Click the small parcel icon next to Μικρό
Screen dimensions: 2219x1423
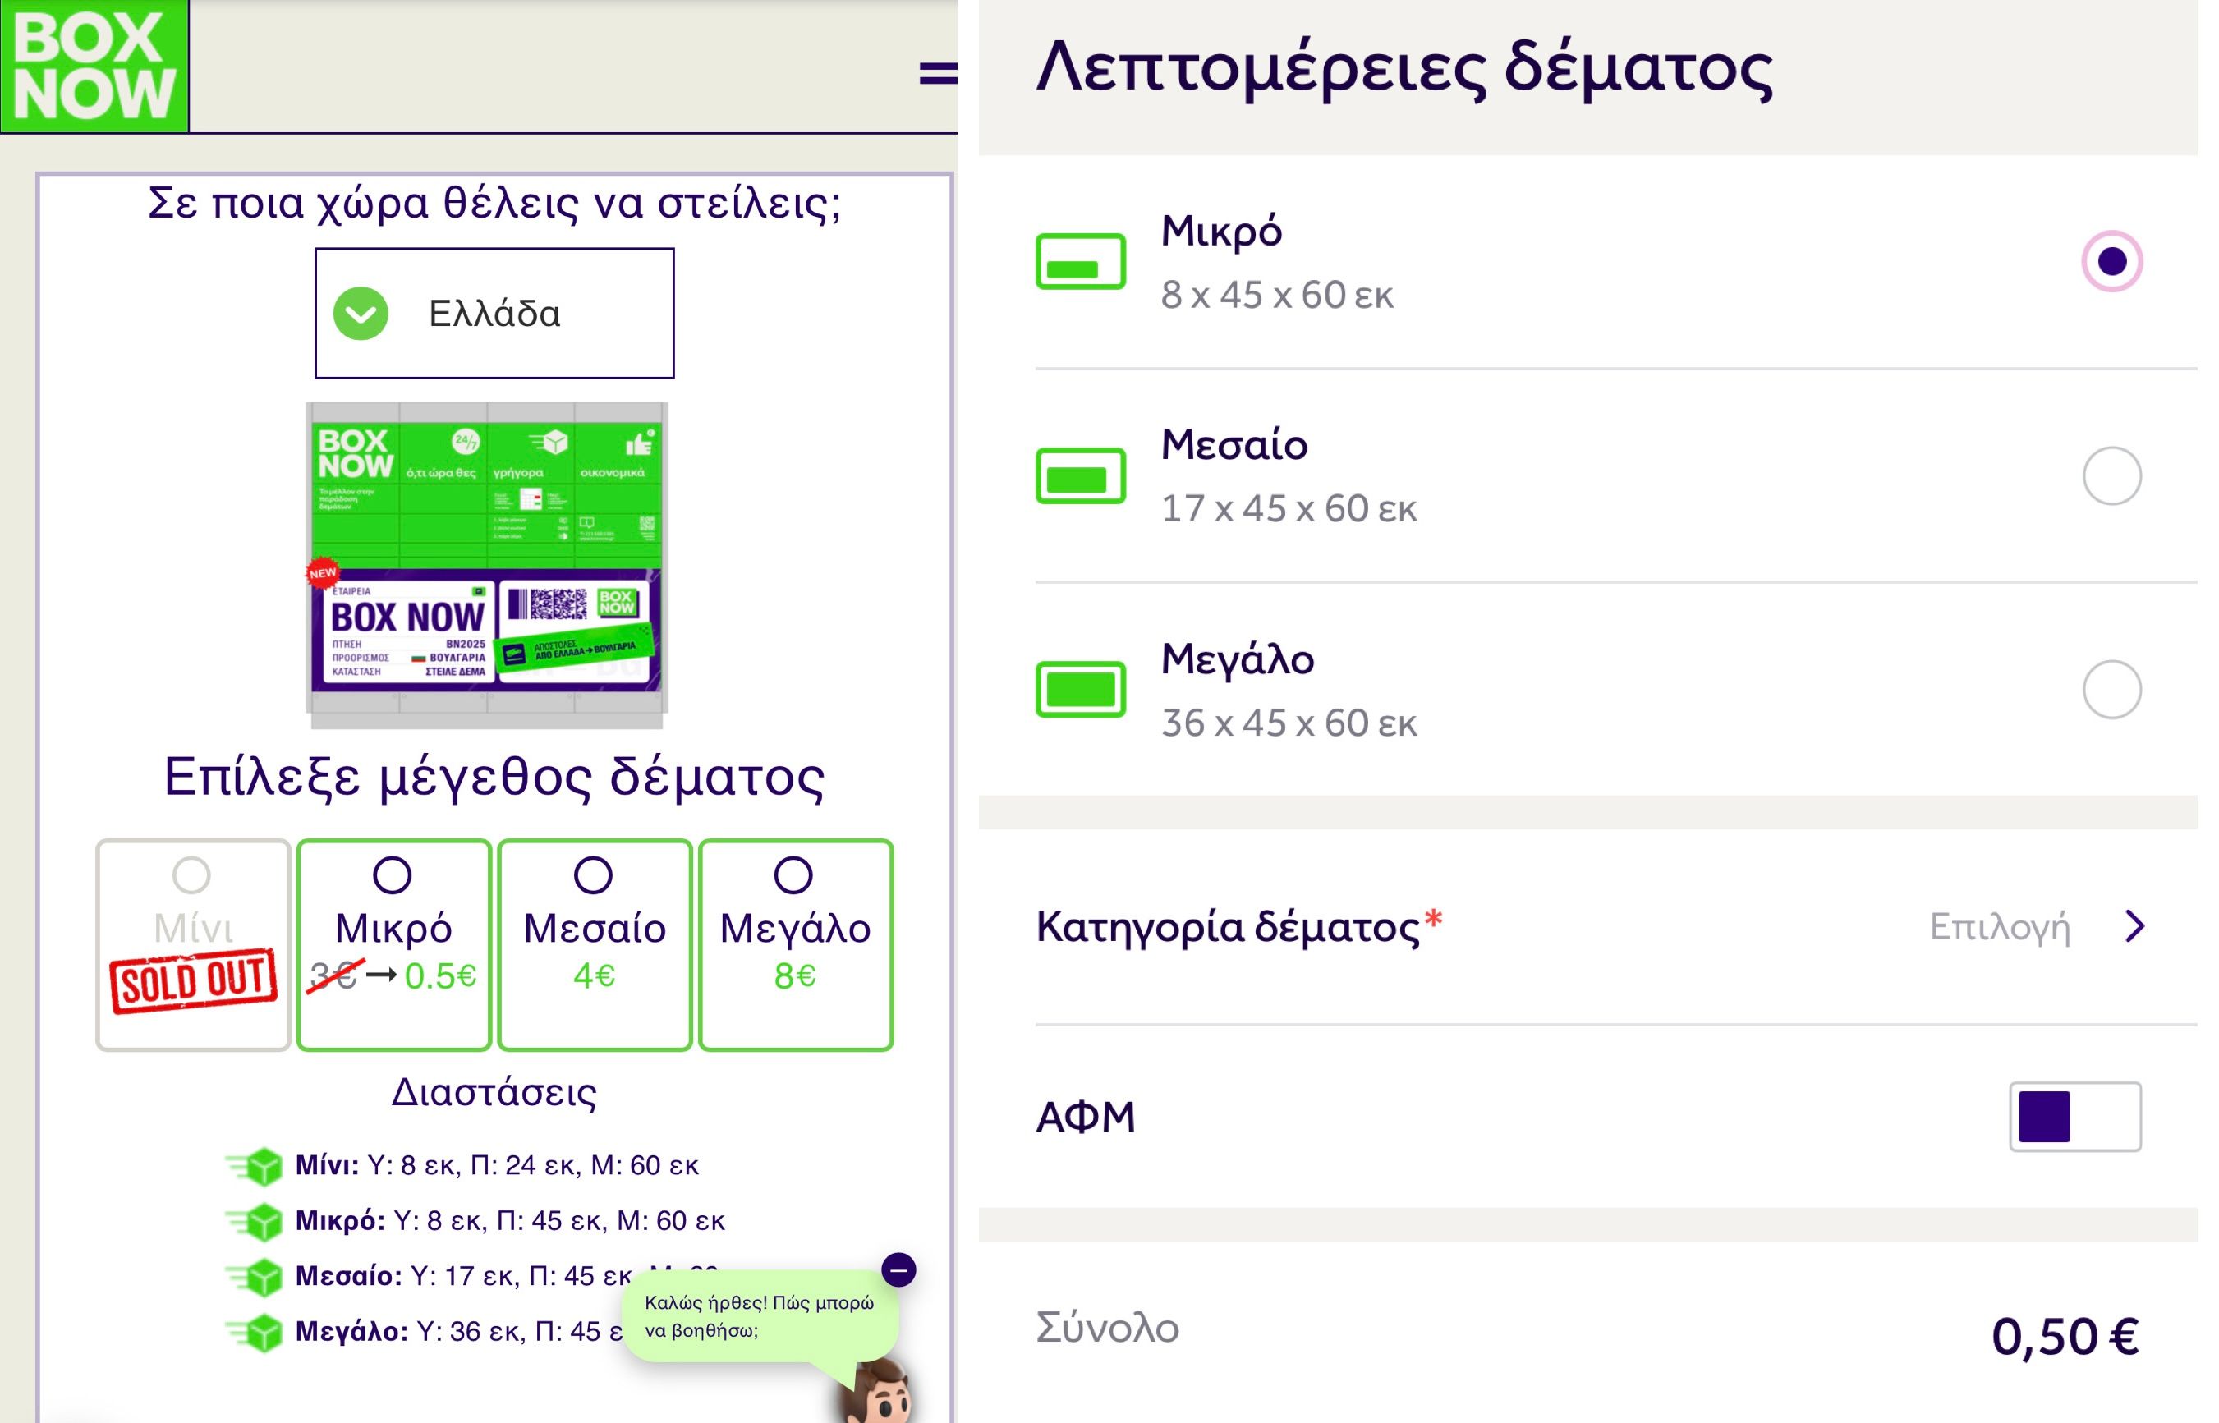(1081, 261)
